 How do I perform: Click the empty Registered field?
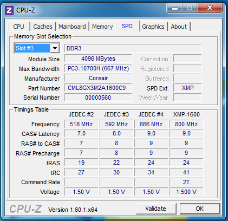[x=187, y=68]
